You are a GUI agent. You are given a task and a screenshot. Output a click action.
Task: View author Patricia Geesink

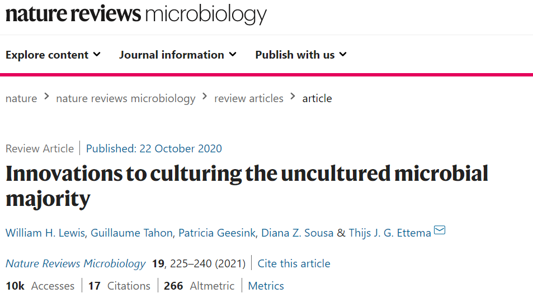tap(217, 233)
